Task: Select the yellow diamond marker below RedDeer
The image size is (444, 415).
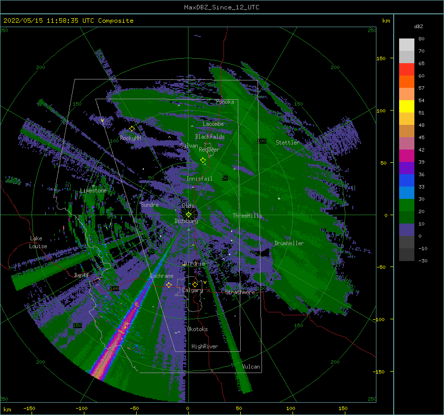Action: pyautogui.click(x=203, y=160)
